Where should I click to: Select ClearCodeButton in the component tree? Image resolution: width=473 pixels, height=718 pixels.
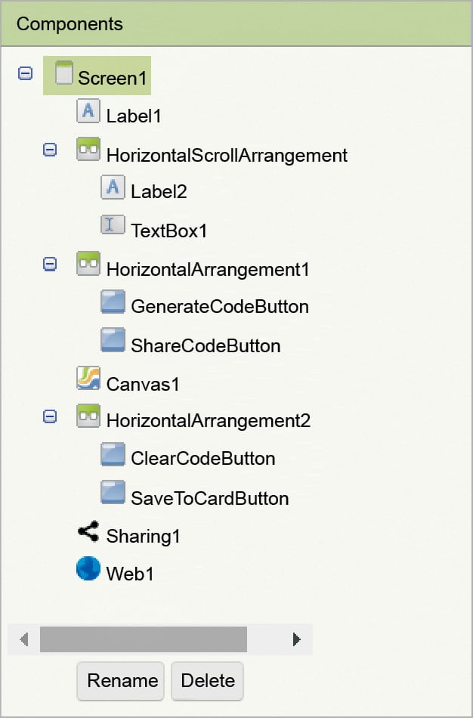pyautogui.click(x=202, y=459)
